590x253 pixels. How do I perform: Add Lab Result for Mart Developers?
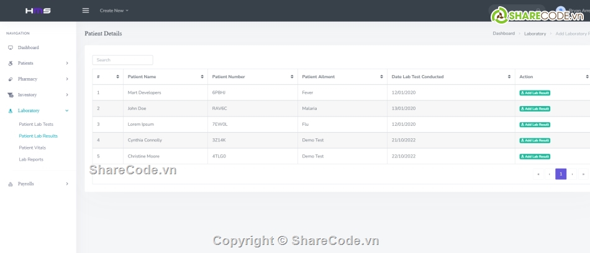(x=535, y=93)
